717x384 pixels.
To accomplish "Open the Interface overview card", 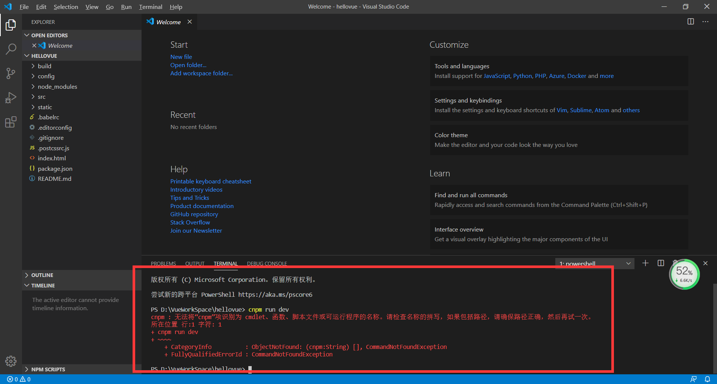I will (x=559, y=234).
